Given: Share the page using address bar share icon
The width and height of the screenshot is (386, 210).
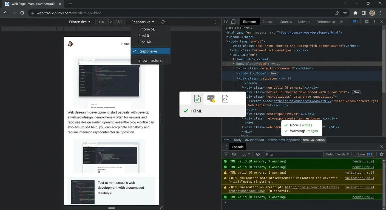Looking at the screenshot, I should click(337, 13).
